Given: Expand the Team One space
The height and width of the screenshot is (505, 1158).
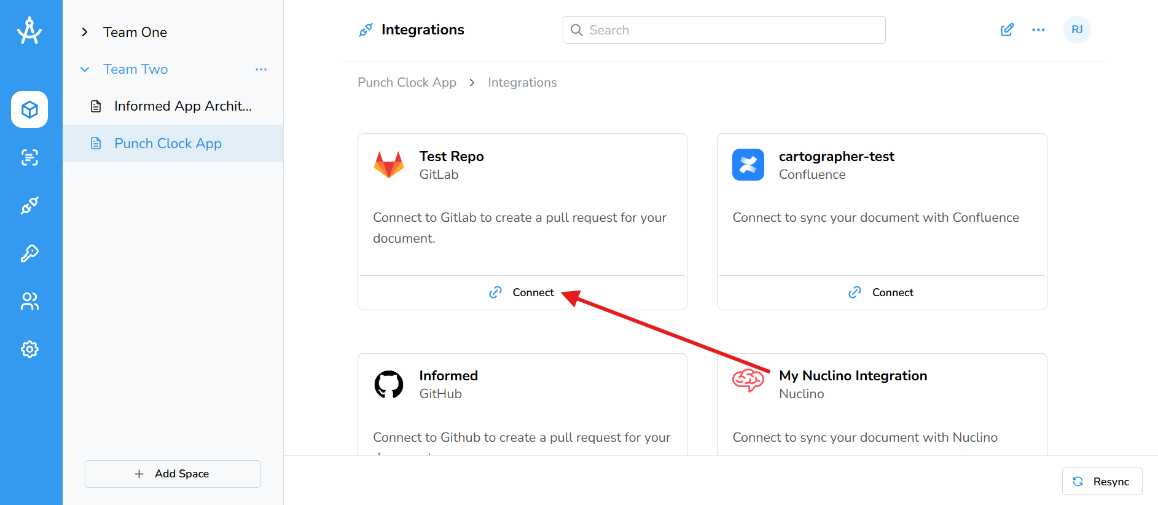Looking at the screenshot, I should 85,32.
